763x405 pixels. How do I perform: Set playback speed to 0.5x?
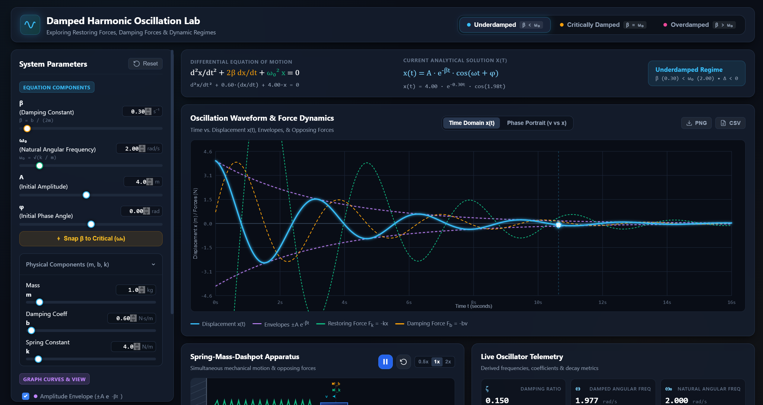[x=423, y=362]
